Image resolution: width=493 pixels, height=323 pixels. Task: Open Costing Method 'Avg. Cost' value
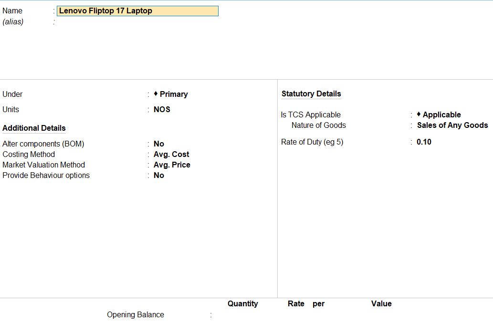tap(171, 154)
